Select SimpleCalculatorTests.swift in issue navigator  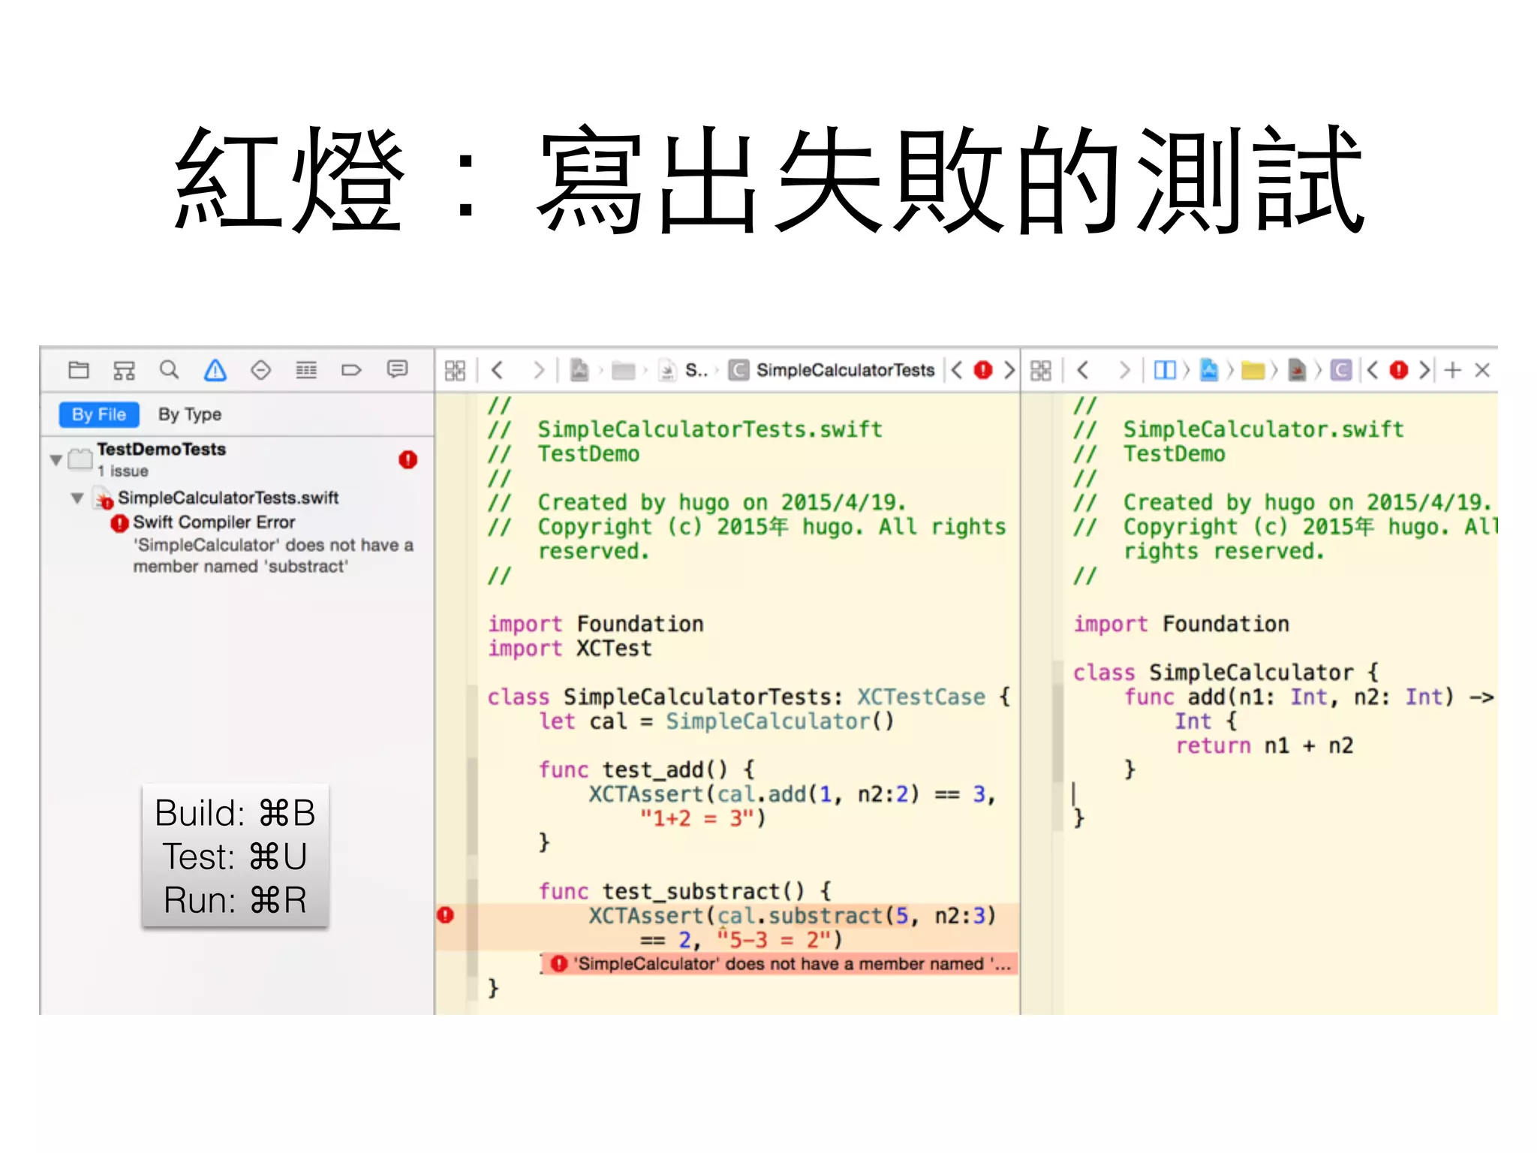pyautogui.click(x=228, y=498)
